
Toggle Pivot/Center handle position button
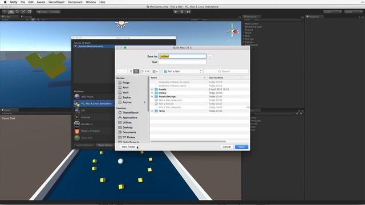pyautogui.click(x=42, y=11)
